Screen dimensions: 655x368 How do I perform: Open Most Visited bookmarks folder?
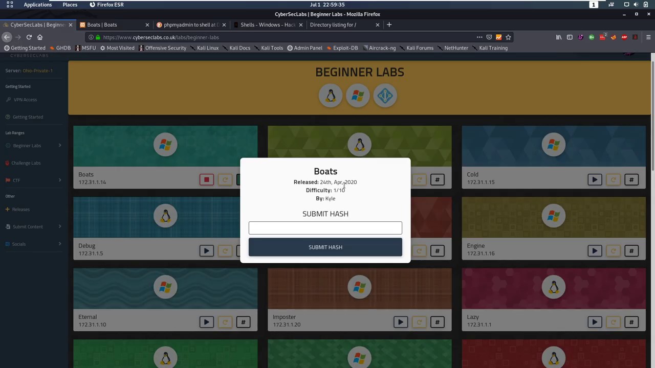pos(117,48)
